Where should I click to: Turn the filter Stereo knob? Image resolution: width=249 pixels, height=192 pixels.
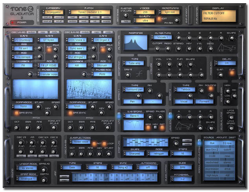coord(178,49)
